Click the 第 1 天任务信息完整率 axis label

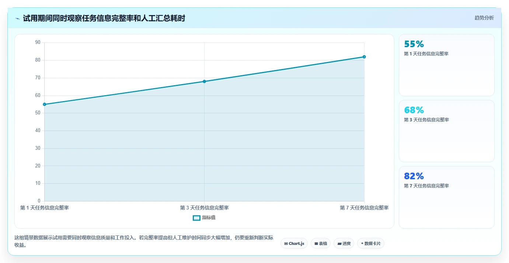45,208
